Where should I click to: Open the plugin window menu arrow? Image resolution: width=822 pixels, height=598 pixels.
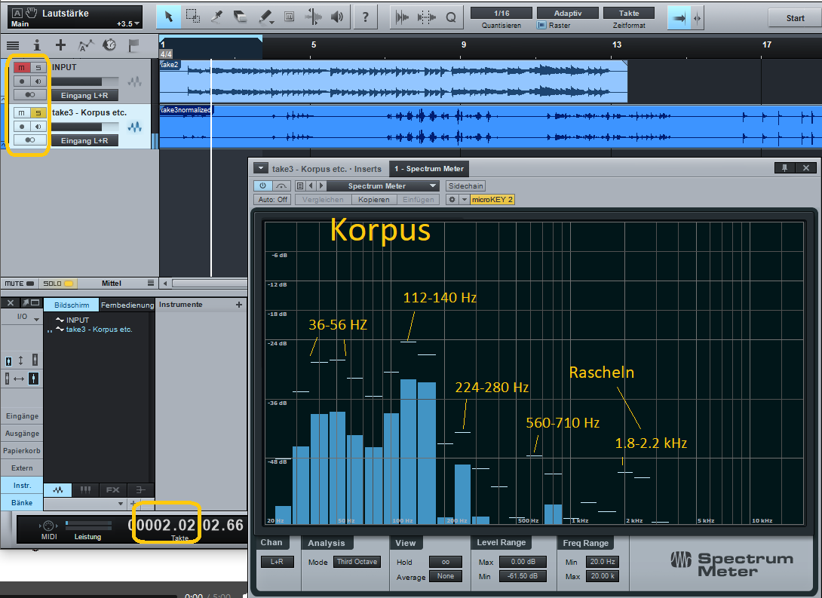point(260,168)
